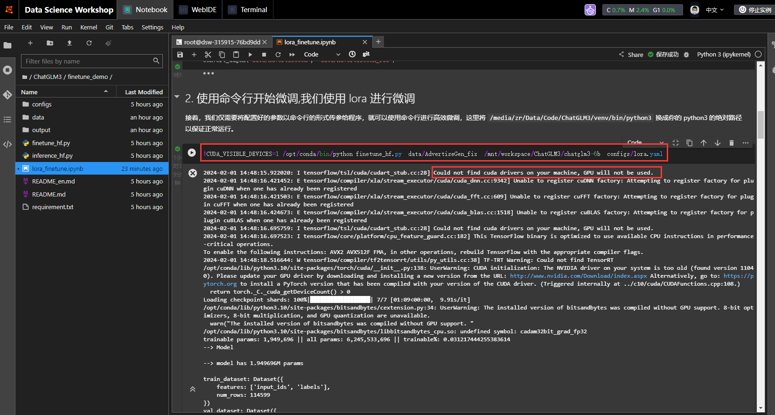Copy the selected cell from the notebook toolbar
The width and height of the screenshot is (775, 415).
tap(222, 55)
